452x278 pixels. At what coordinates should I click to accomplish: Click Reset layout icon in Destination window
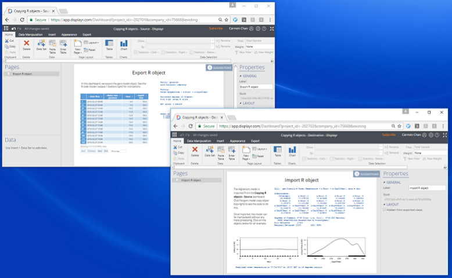tap(258, 156)
